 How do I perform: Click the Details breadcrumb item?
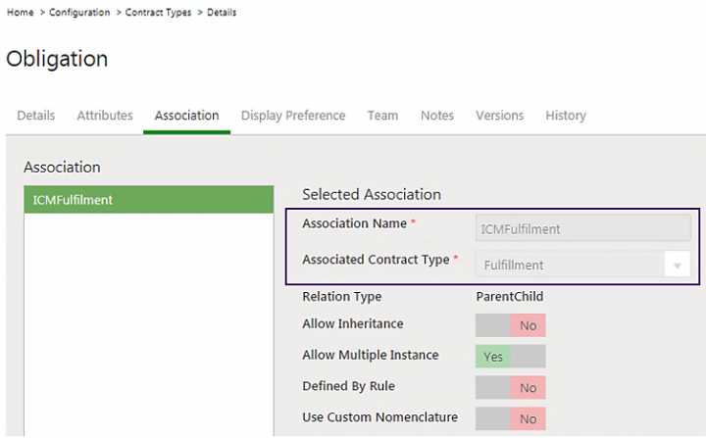click(222, 12)
